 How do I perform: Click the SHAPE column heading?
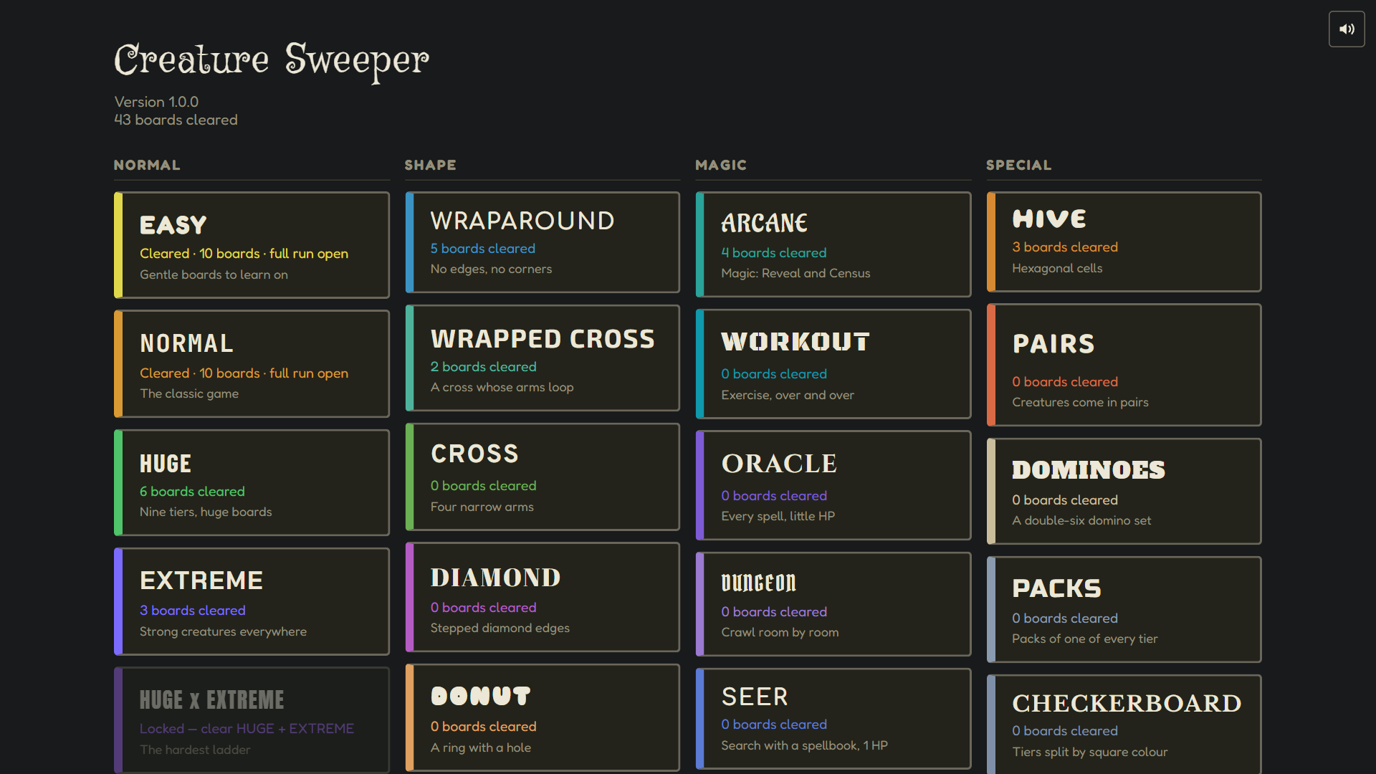point(430,165)
